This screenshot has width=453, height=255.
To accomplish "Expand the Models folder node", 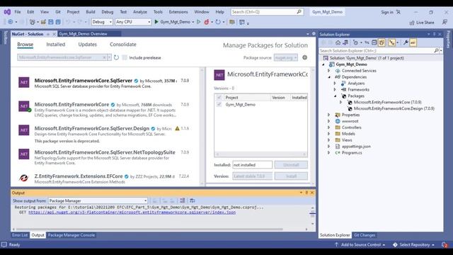I will 329,134.
